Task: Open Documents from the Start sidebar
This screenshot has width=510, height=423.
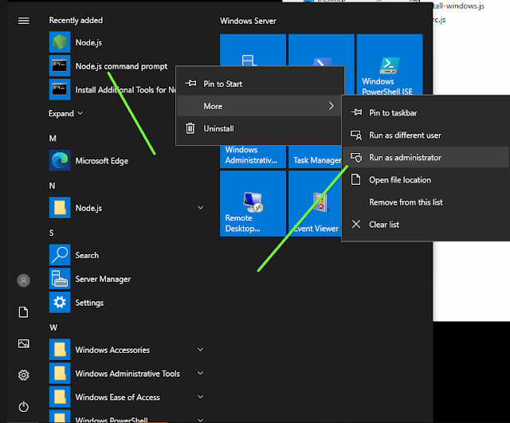Action: [x=23, y=312]
